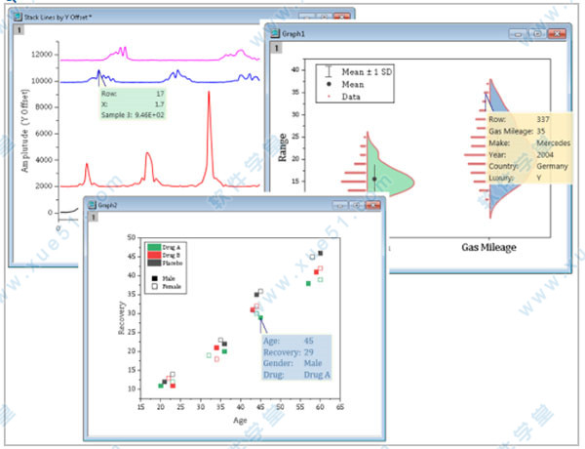Click the Graph1 title bar text
Viewport: 585px width, 449px height.
[293, 34]
